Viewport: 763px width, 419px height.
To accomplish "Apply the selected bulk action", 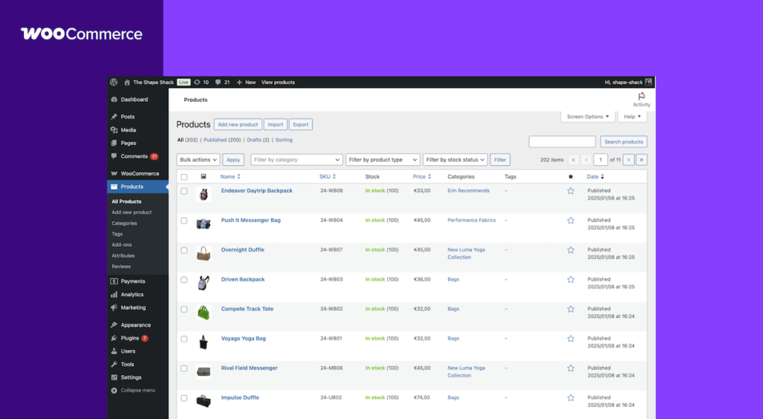I will [233, 159].
